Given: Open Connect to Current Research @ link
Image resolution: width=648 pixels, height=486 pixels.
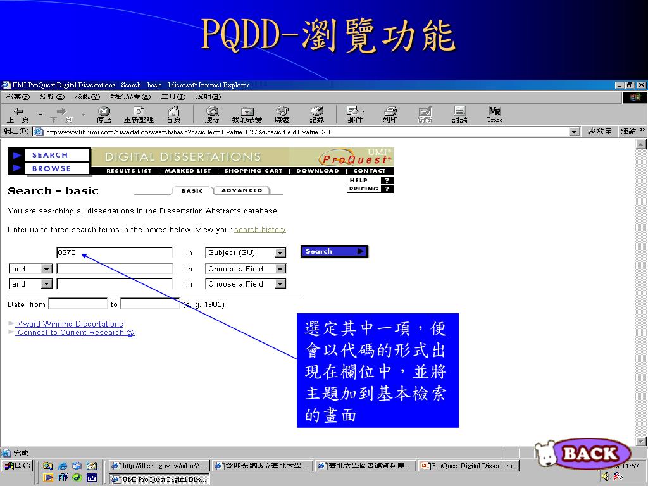Looking at the screenshot, I should (x=76, y=332).
